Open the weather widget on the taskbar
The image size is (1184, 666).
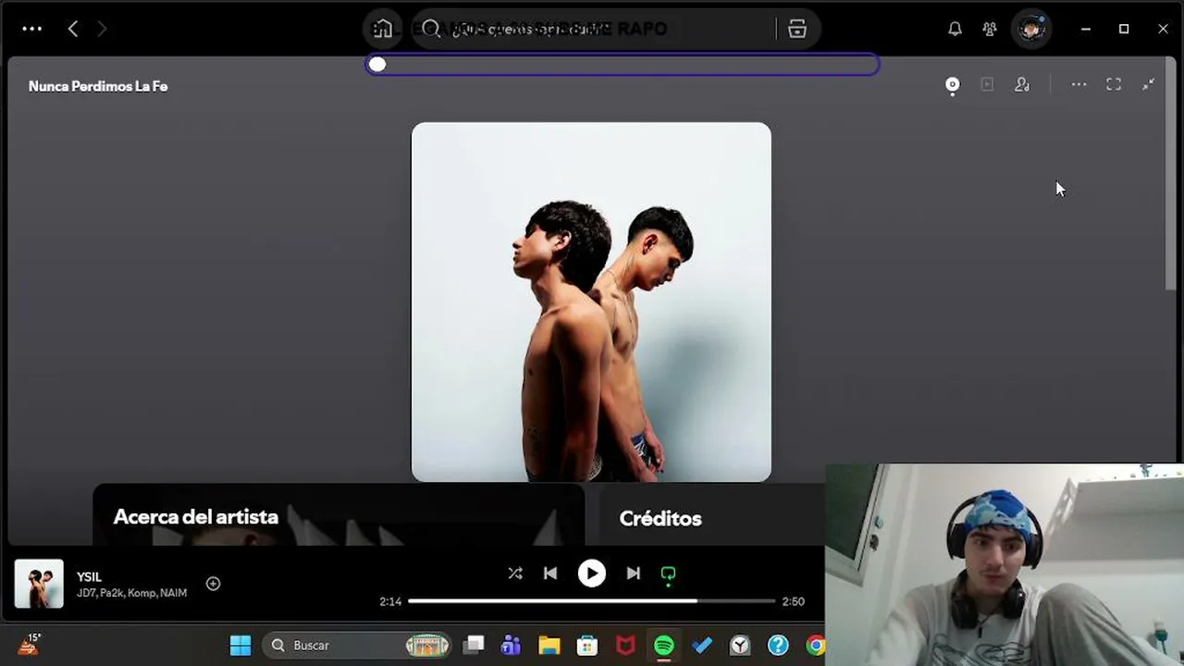pyautogui.click(x=29, y=645)
